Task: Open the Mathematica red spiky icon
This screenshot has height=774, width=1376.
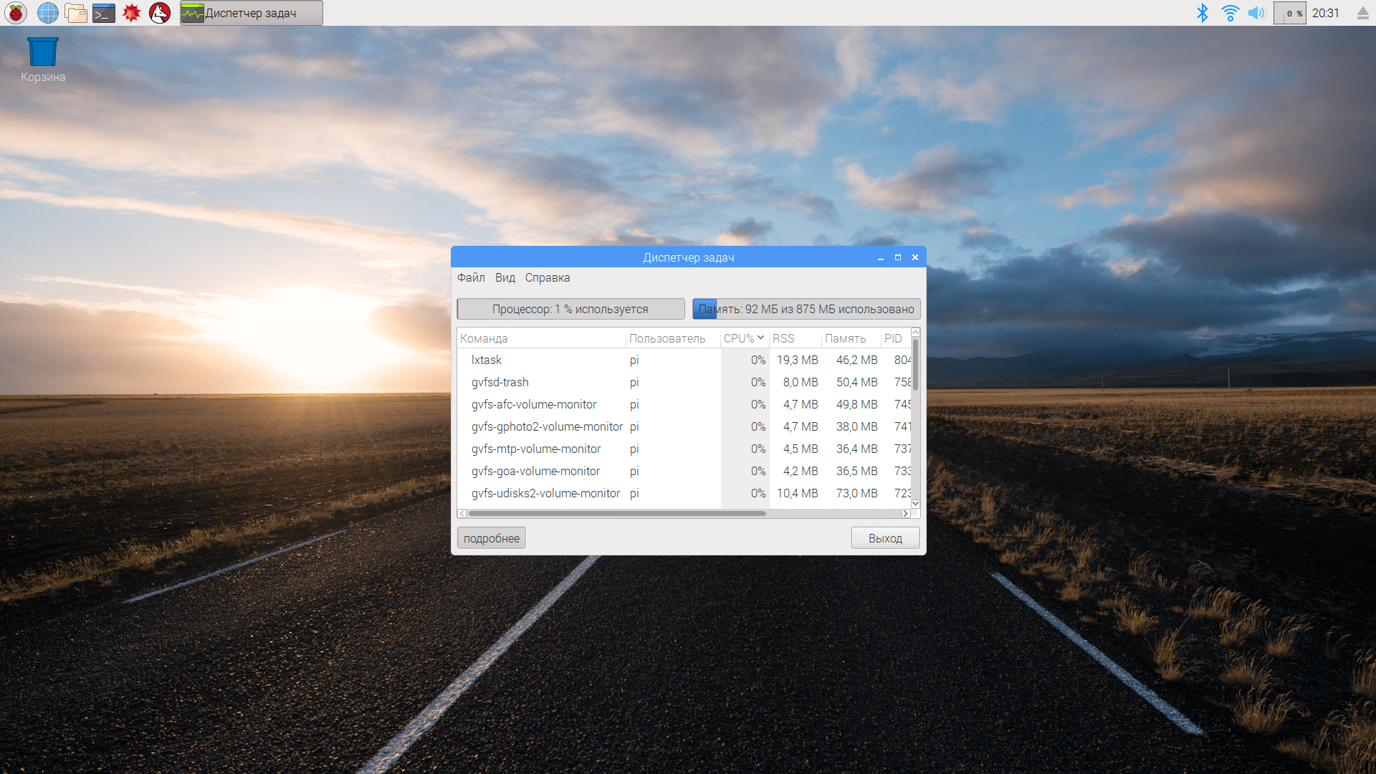Action: (132, 13)
